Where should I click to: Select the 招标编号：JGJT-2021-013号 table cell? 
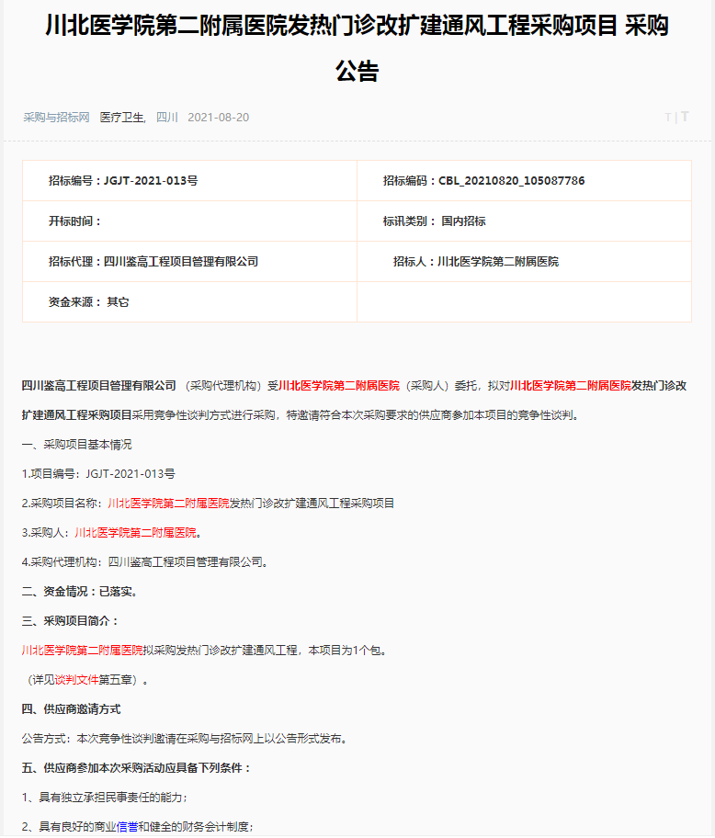coord(189,181)
